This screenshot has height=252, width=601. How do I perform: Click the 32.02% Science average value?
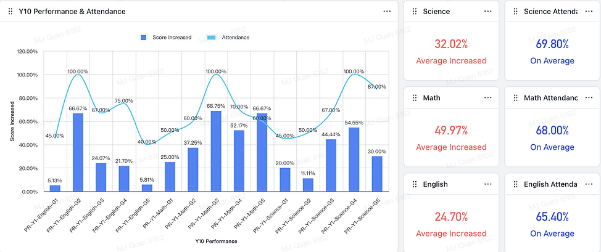pos(451,44)
